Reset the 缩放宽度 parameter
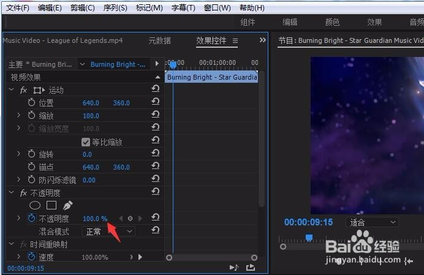Image resolution: width=424 pixels, height=275 pixels. 155,127
